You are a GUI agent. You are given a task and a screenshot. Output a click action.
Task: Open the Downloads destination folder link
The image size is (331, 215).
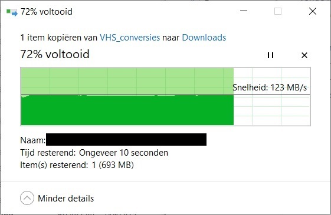[x=204, y=38]
